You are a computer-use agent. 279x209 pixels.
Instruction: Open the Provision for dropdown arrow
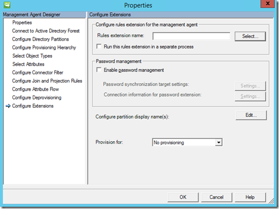point(219,142)
